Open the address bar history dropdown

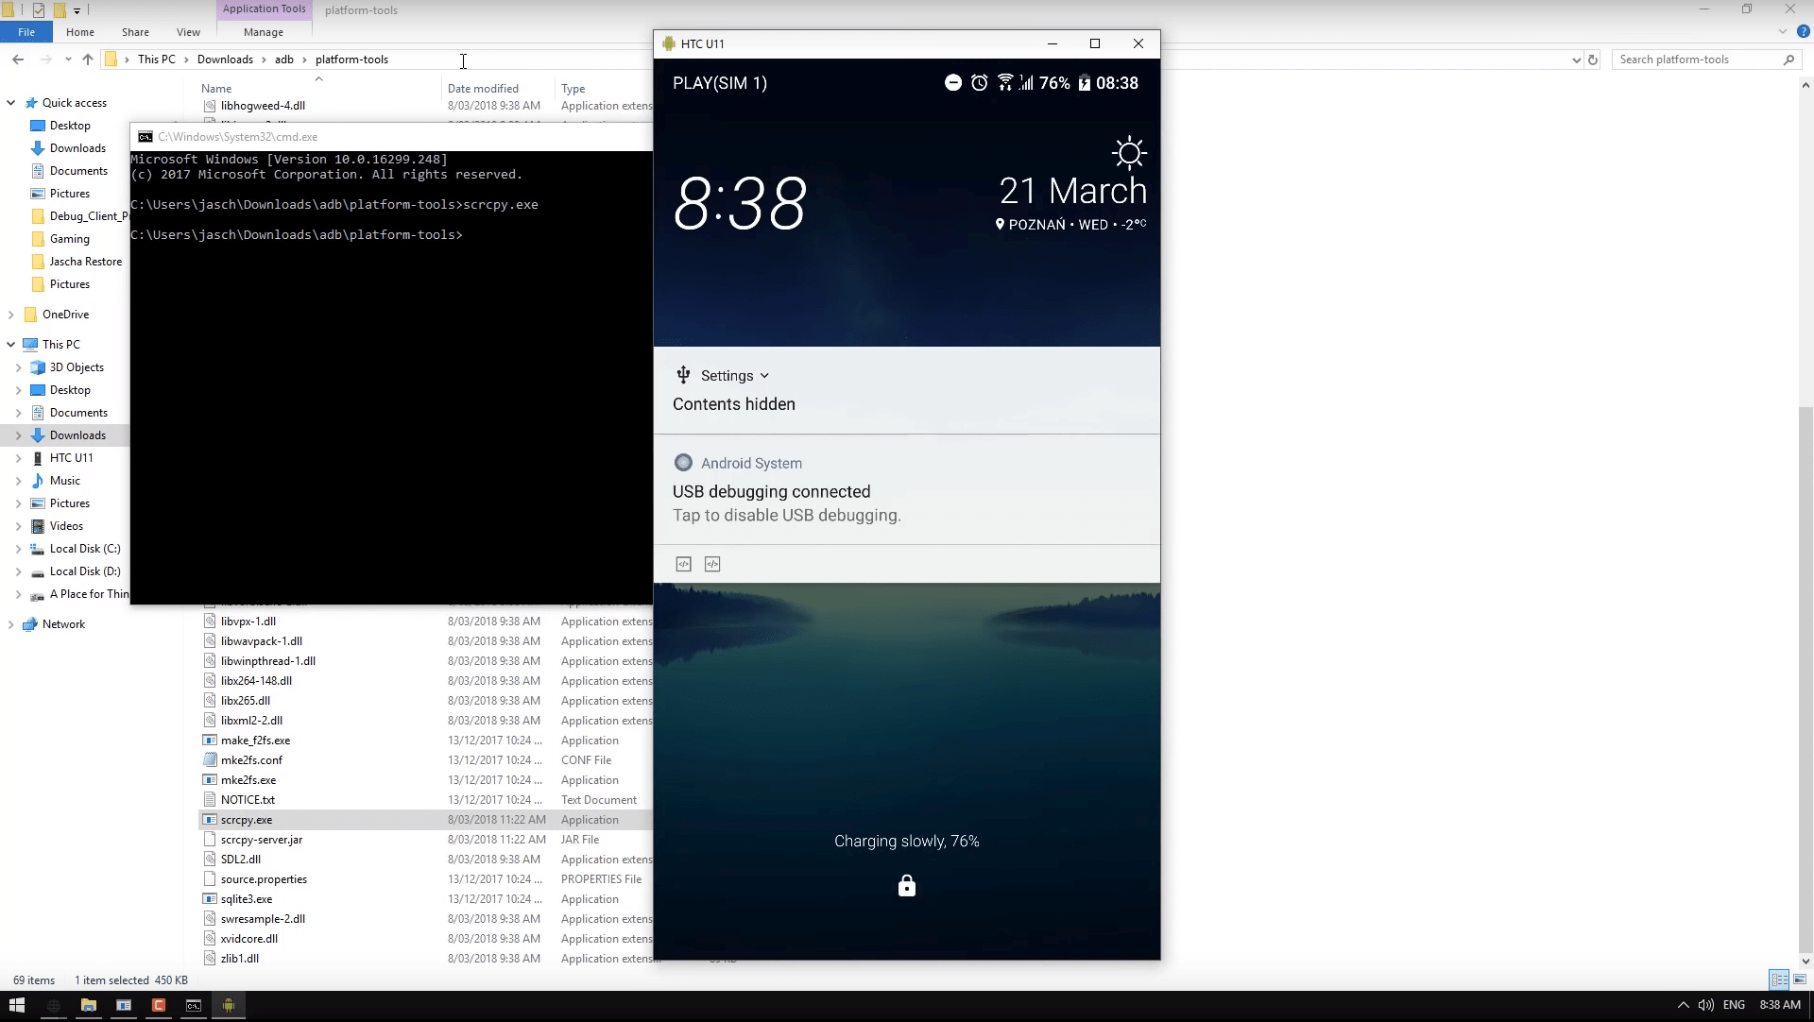pos(1576,60)
